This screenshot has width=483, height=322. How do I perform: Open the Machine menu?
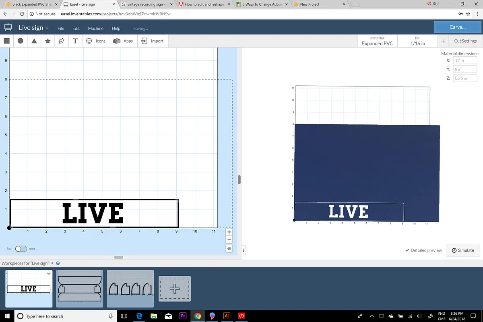[96, 29]
